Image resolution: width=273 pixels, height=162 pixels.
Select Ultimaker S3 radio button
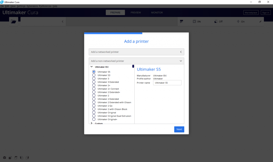94,75
